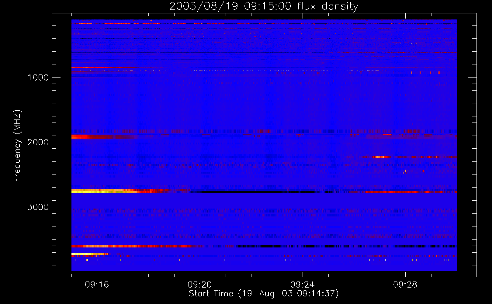Click the '3000' frequency tick label
Image resolution: width=492 pixels, height=304 pixels.
coord(38,207)
